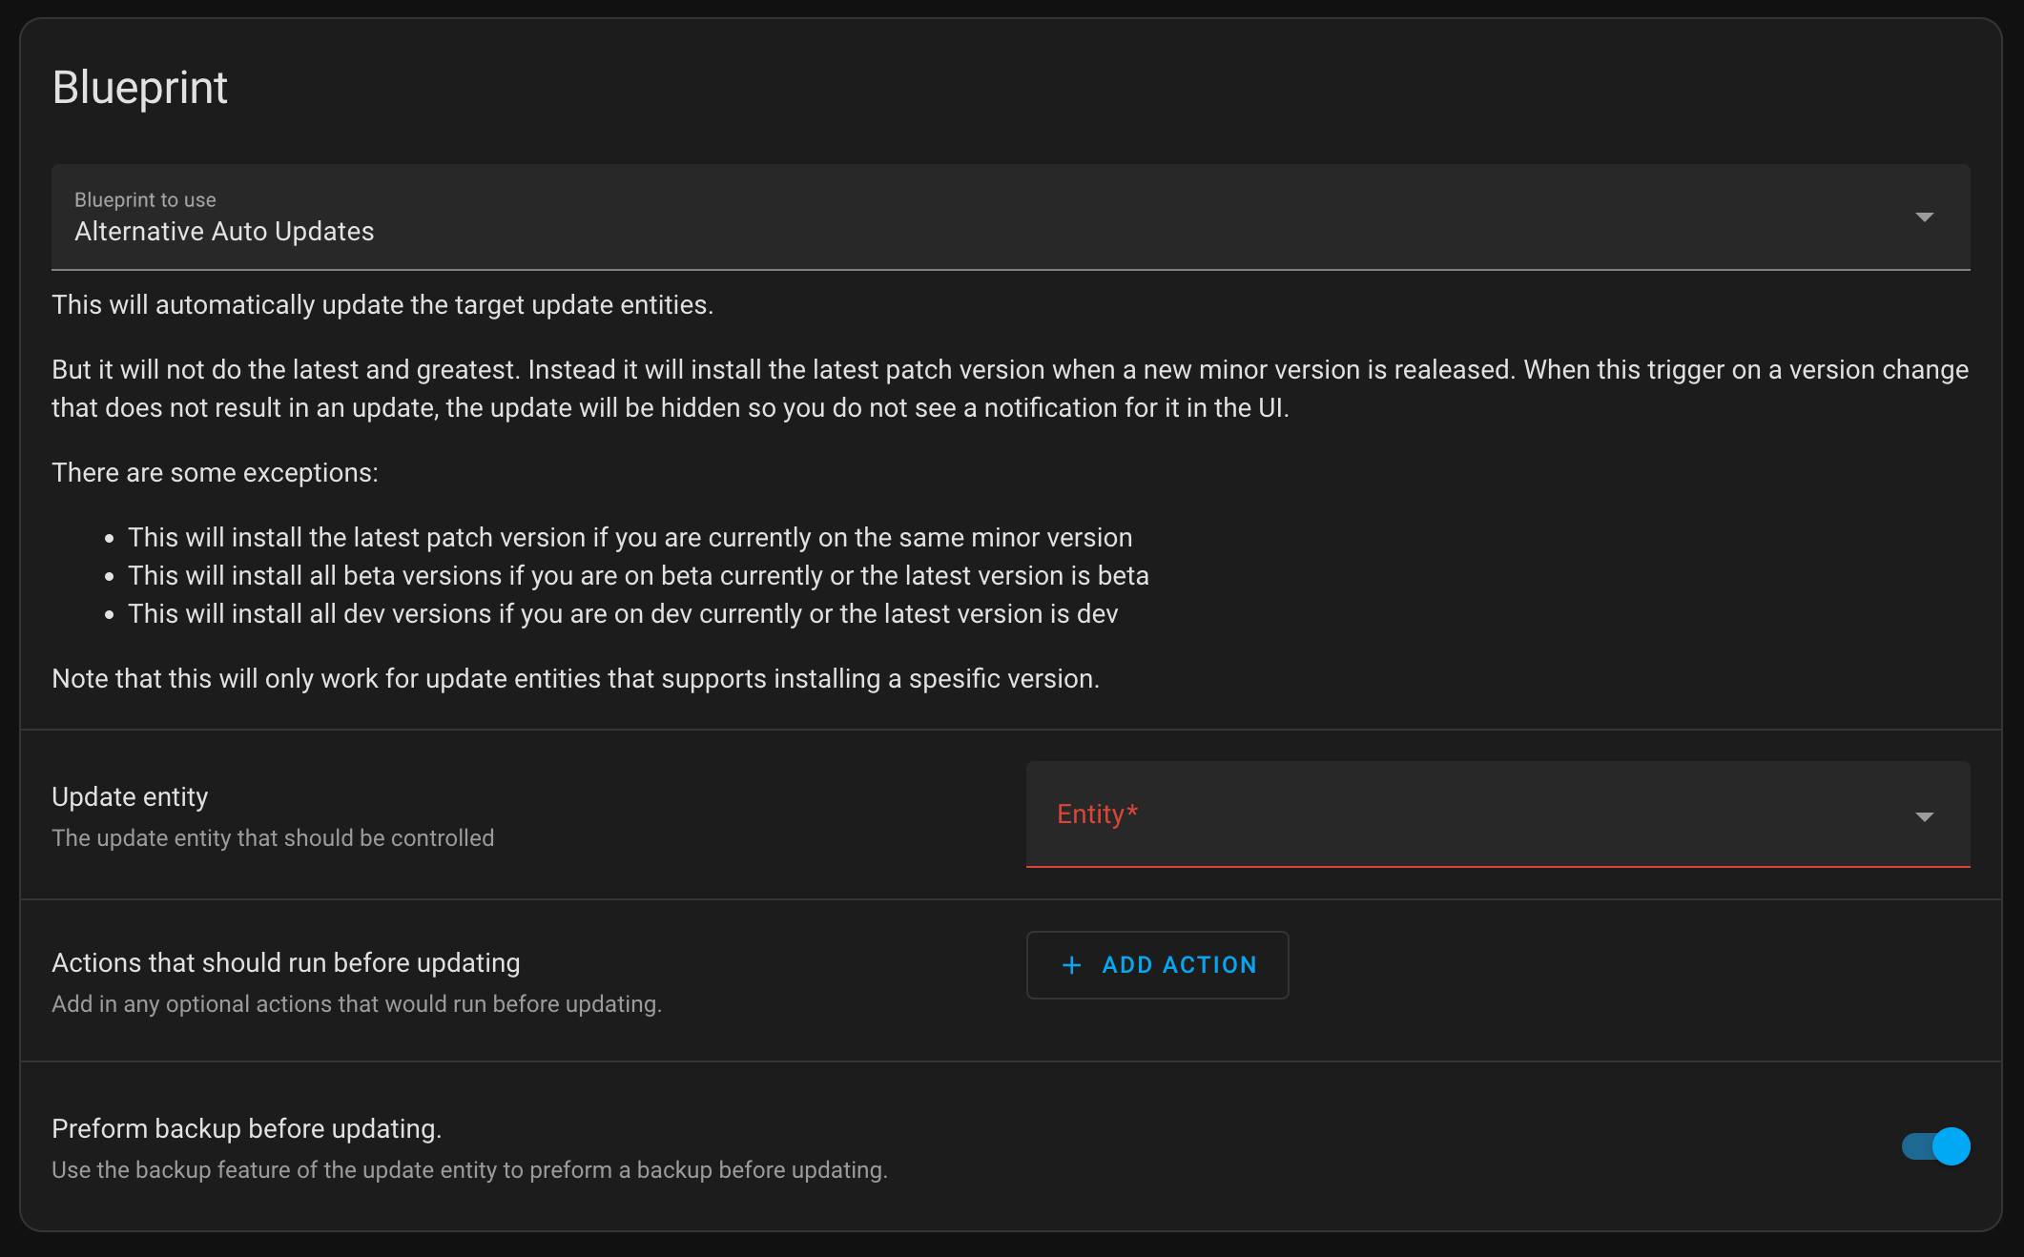Click the plus icon in Add Action
The height and width of the screenshot is (1257, 2024).
pyautogui.click(x=1071, y=965)
